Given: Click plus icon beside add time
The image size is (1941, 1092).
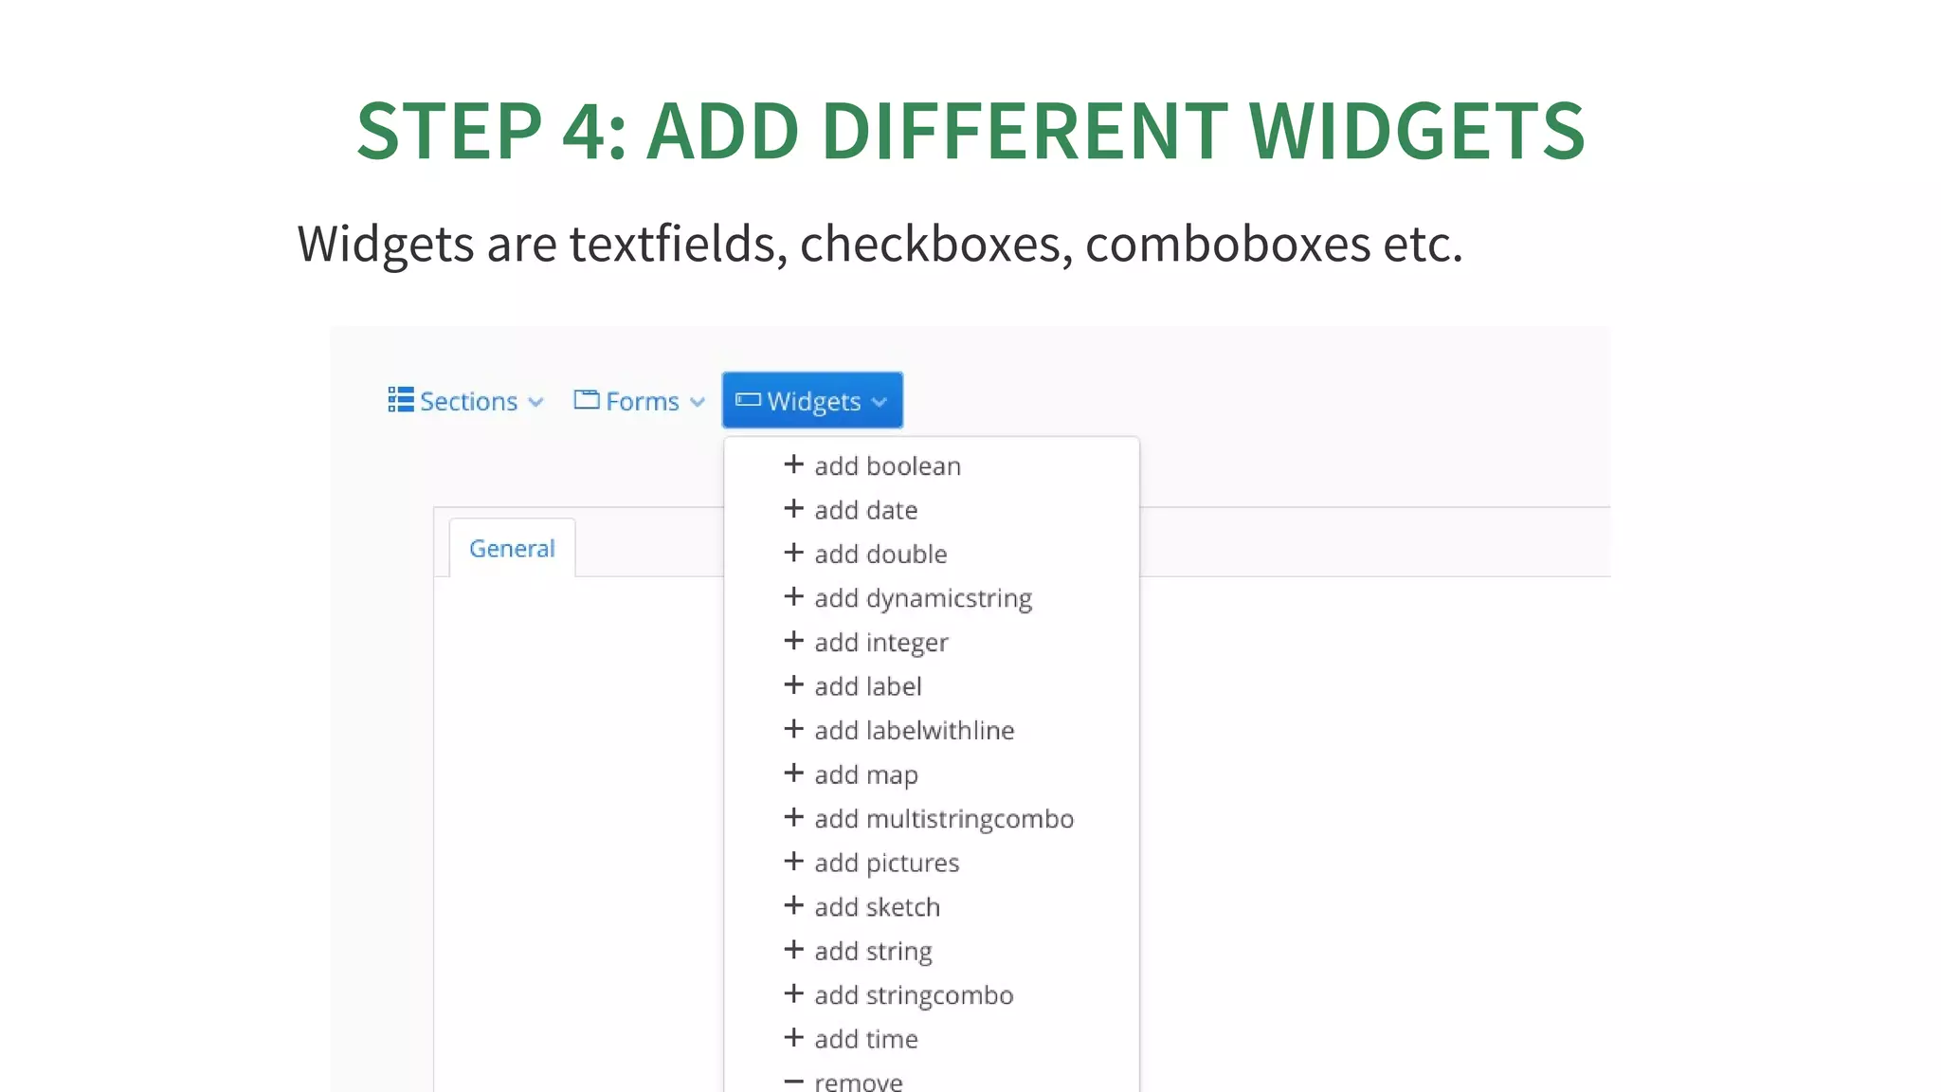Looking at the screenshot, I should point(794,1038).
